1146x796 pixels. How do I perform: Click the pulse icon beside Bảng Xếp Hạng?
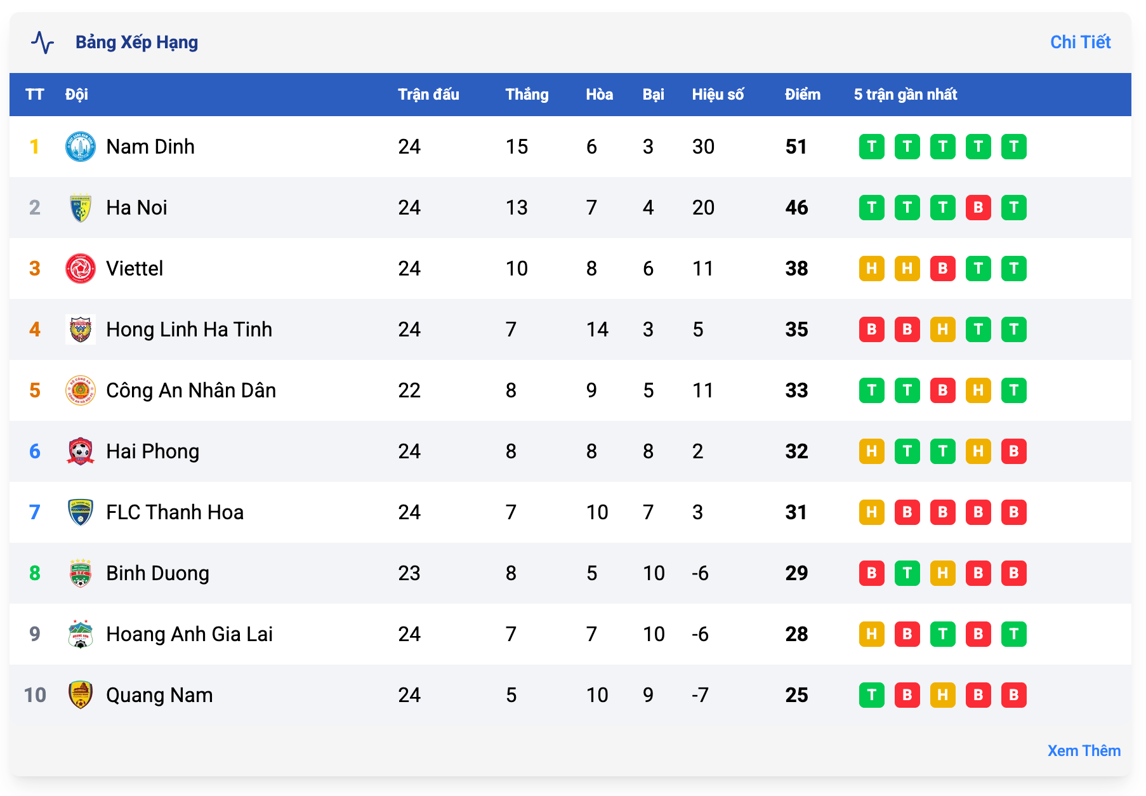tap(43, 43)
